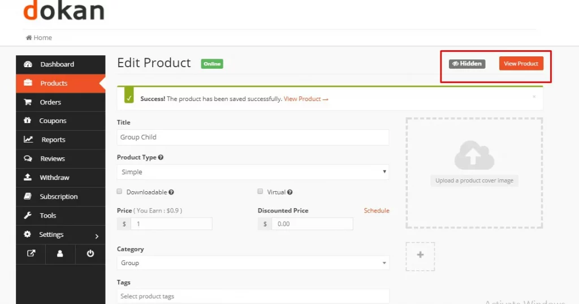Click the Virtual help question icon
The image size is (579, 304).
tap(290, 192)
